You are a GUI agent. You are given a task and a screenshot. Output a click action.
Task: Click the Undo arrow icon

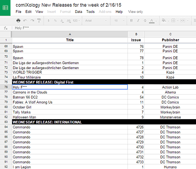point(25,20)
